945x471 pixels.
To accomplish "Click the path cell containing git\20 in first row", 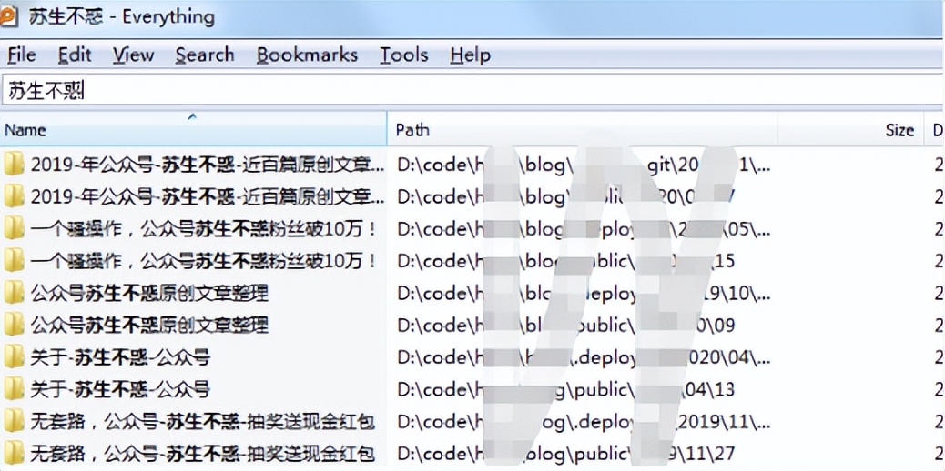I will (x=584, y=164).
